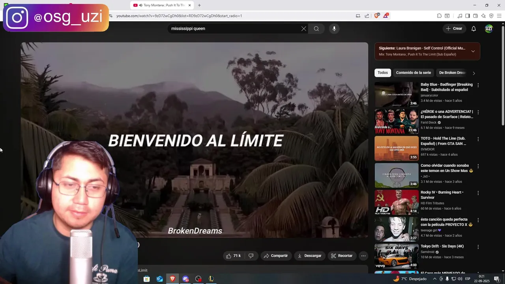
Task: Click the taskbar volume speaker icon
Action: 460,279
